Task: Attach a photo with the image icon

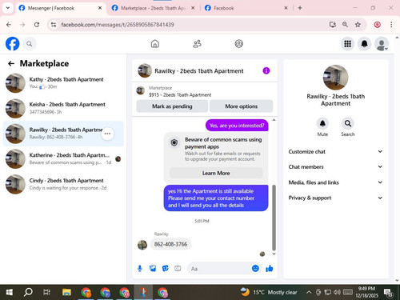Action: point(153,269)
